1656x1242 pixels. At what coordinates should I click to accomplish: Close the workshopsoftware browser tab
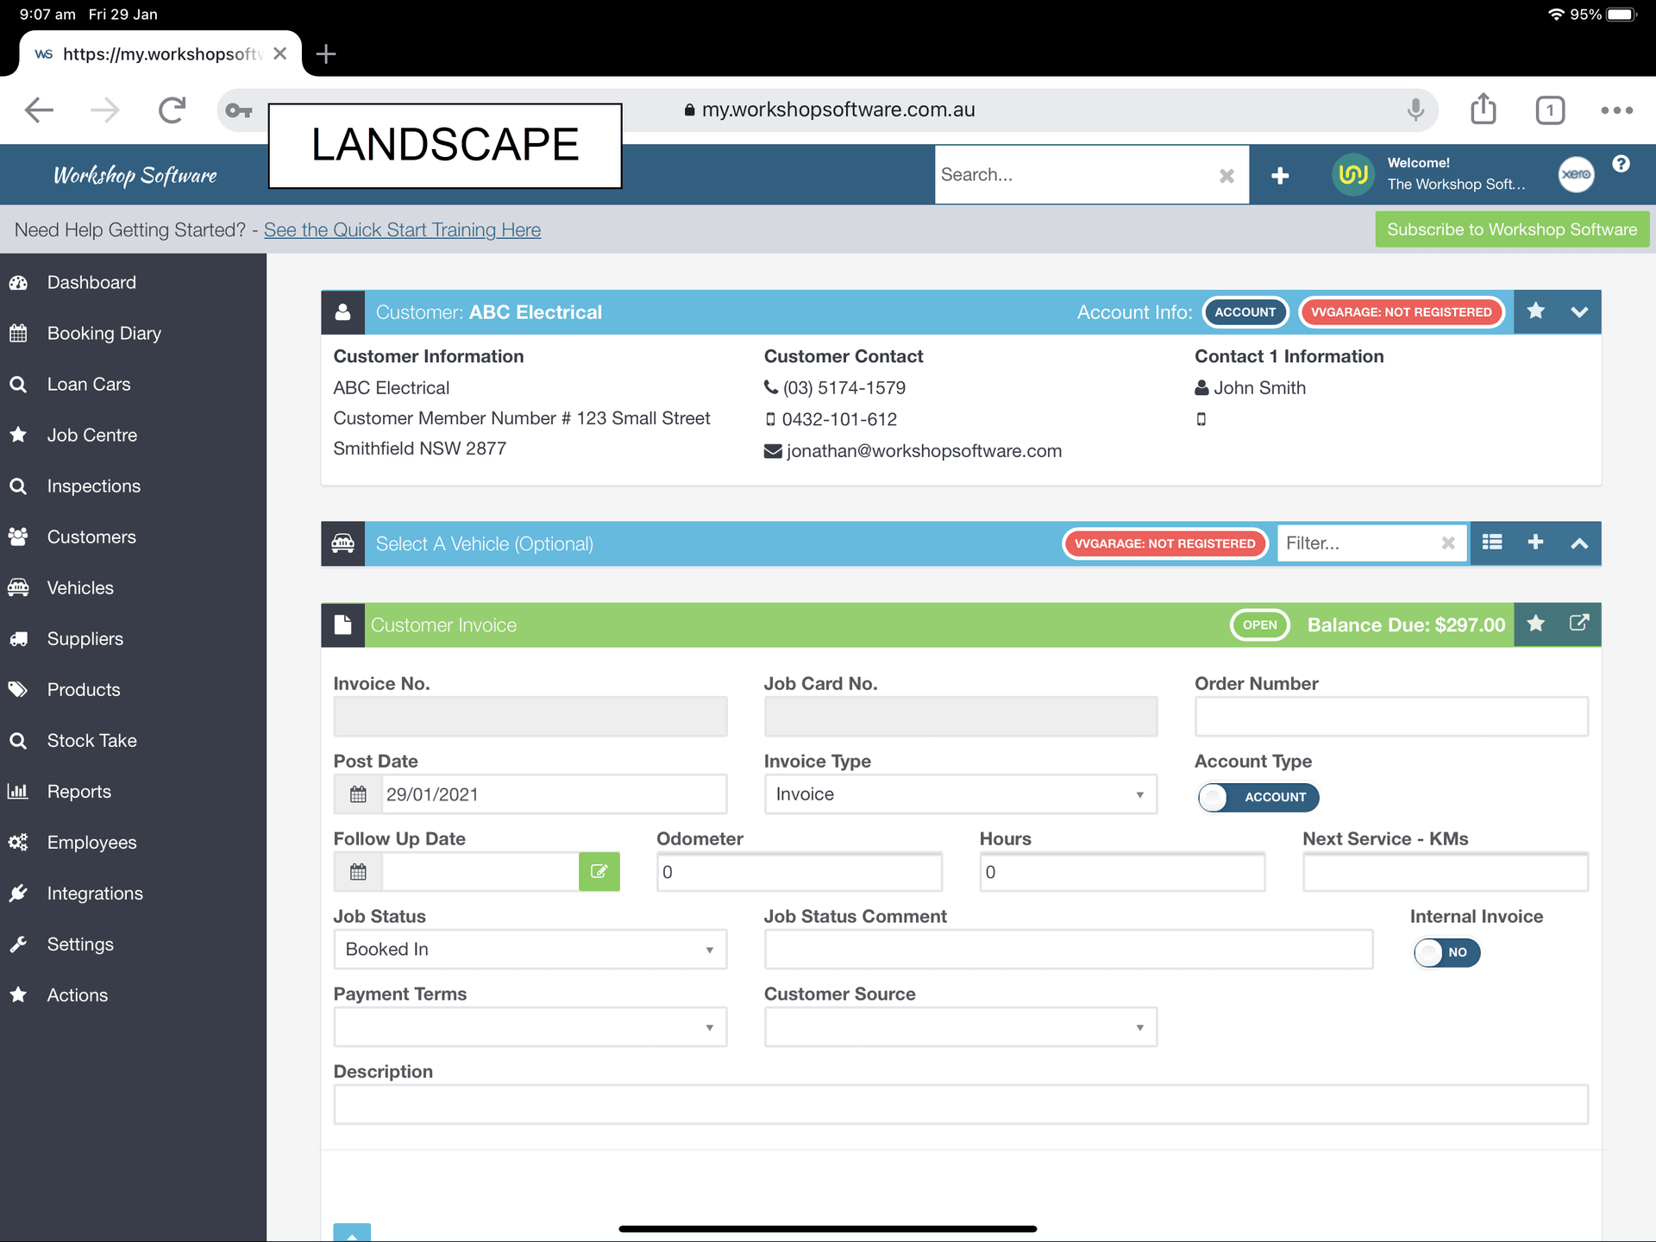(x=280, y=53)
